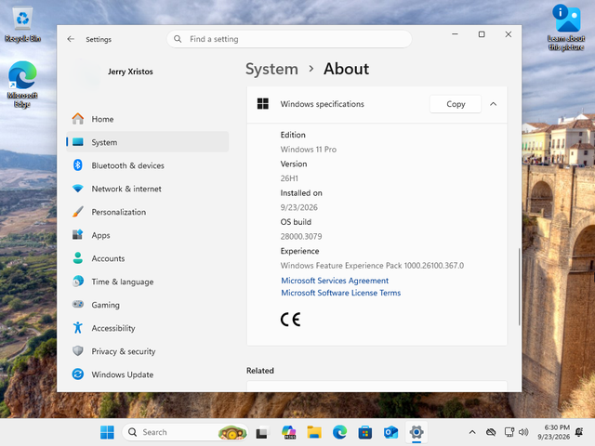Click the Learn about this picture icon
Screen dimensions: 595x446
point(566,27)
